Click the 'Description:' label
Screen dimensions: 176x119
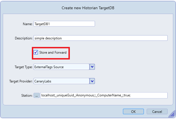24,38
